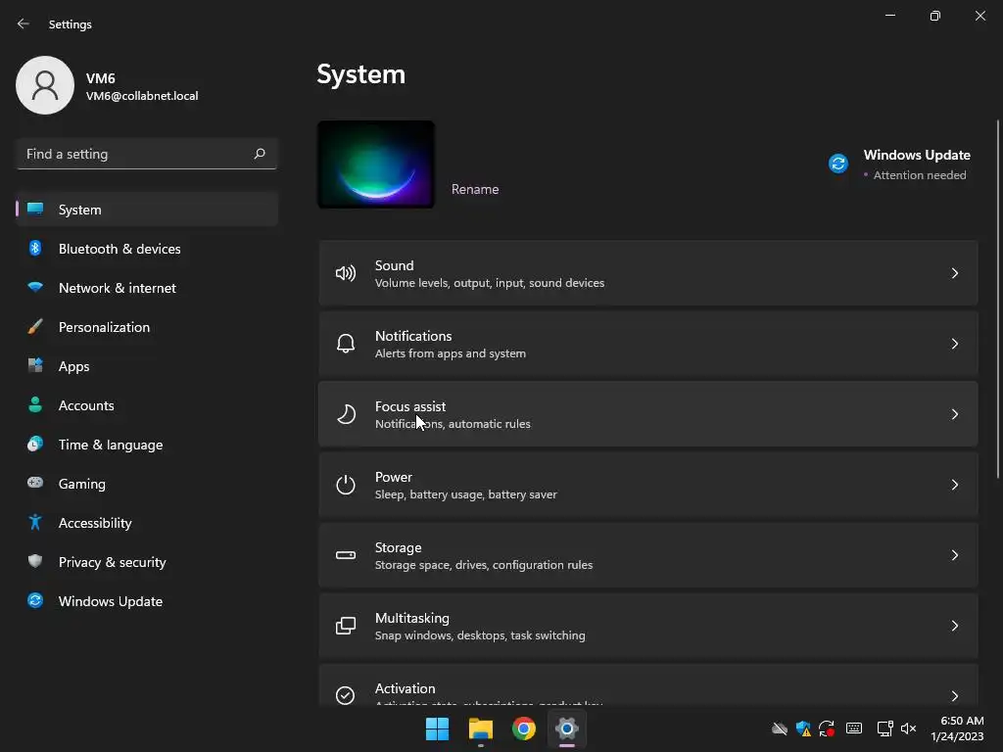
Task: Expand Notifications settings chevron
Action: click(x=954, y=344)
